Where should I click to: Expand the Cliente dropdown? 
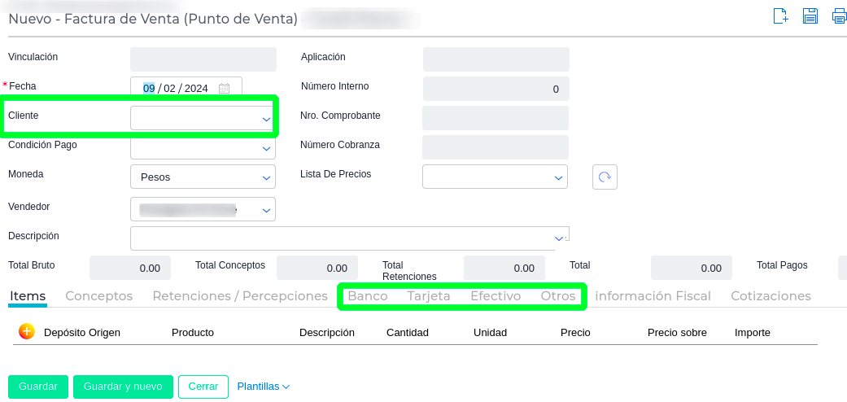265,119
